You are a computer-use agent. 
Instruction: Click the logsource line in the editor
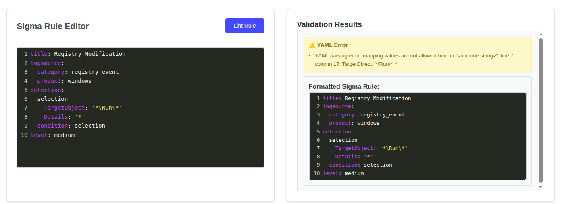[47, 63]
